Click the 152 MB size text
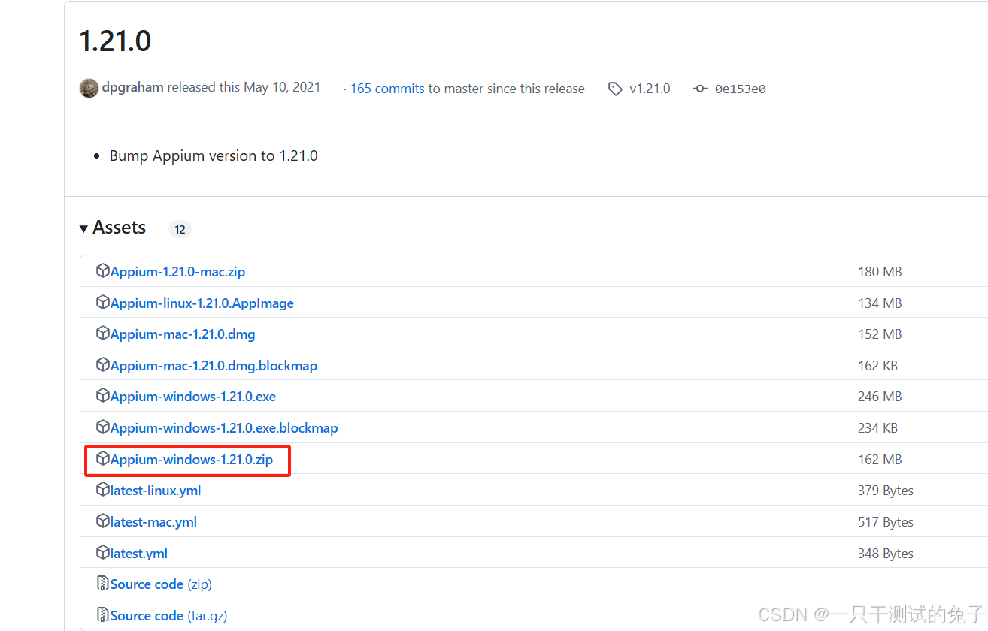The height and width of the screenshot is (631, 988). tap(880, 334)
